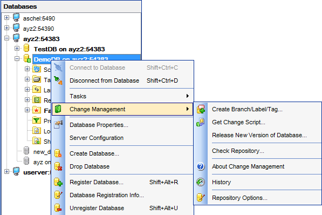
Task: Choose Server Configuration menu entry
Action: pyautogui.click(x=122, y=138)
